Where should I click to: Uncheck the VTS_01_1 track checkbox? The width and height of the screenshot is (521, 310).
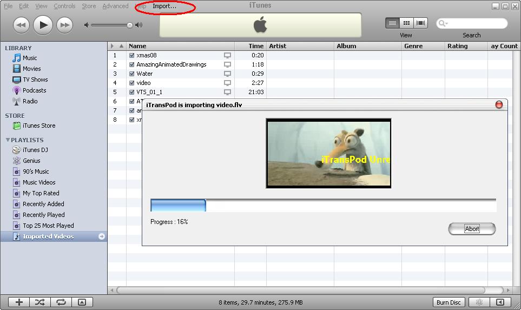[131, 92]
